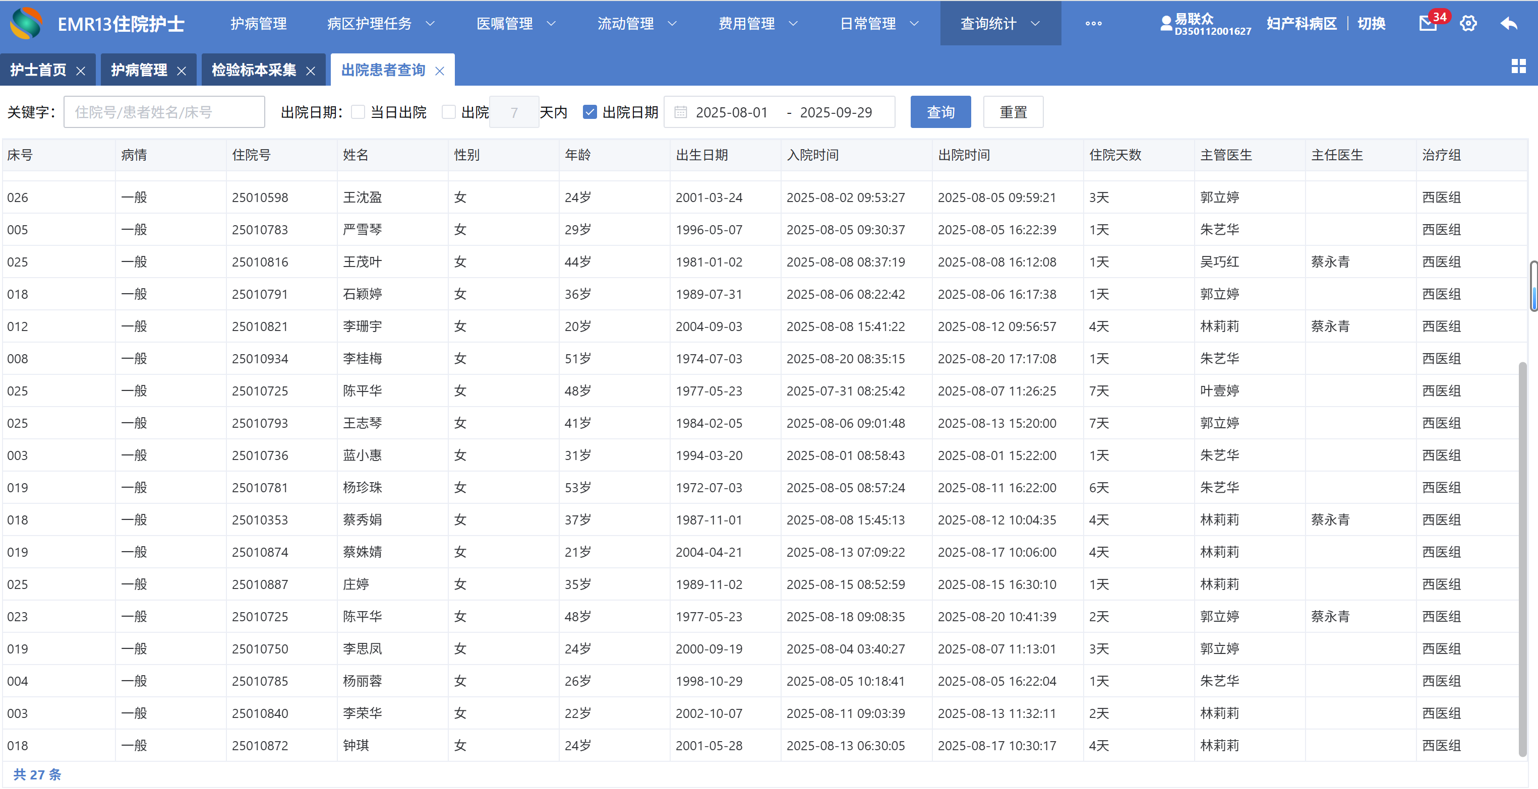1538x789 pixels.
Task: Click the calendar icon in date range
Action: click(x=680, y=112)
